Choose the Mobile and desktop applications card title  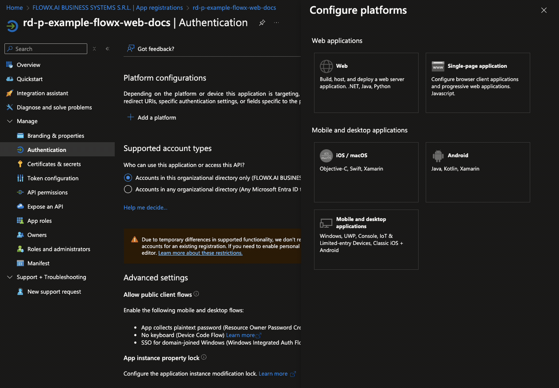[361, 223]
